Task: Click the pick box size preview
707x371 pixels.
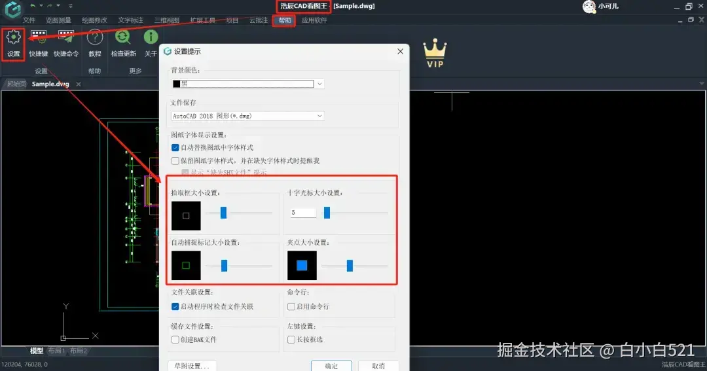Action: [x=186, y=216]
